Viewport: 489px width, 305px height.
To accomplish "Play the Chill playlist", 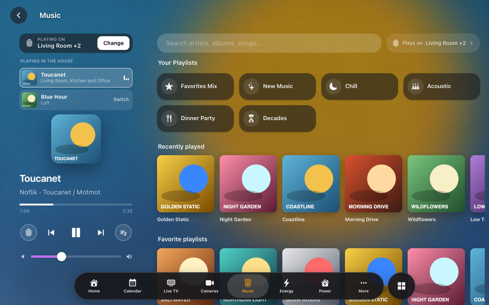I will (359, 87).
